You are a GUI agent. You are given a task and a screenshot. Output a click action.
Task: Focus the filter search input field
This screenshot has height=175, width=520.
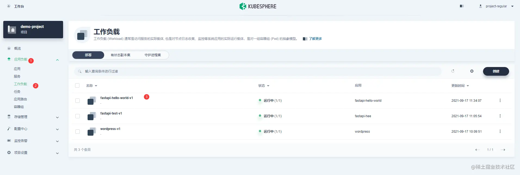click(x=258, y=71)
